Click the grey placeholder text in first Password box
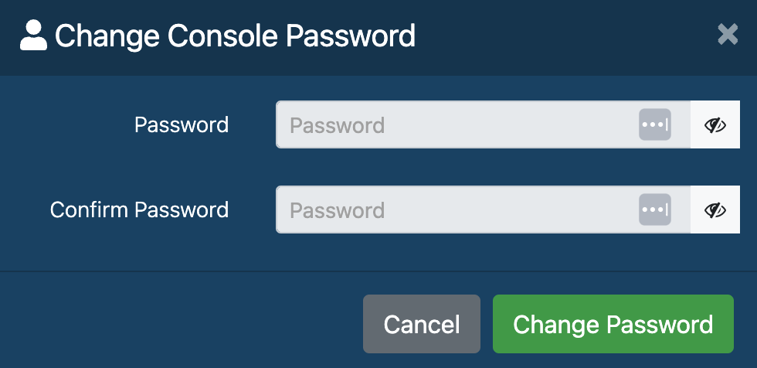The height and width of the screenshot is (368, 757). tap(337, 125)
